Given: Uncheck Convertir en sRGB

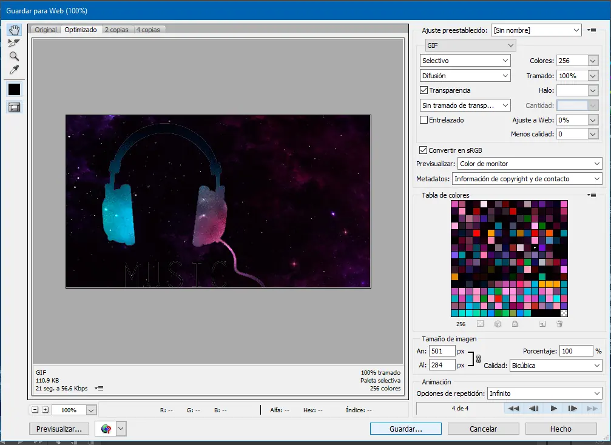Looking at the screenshot, I should pos(423,150).
